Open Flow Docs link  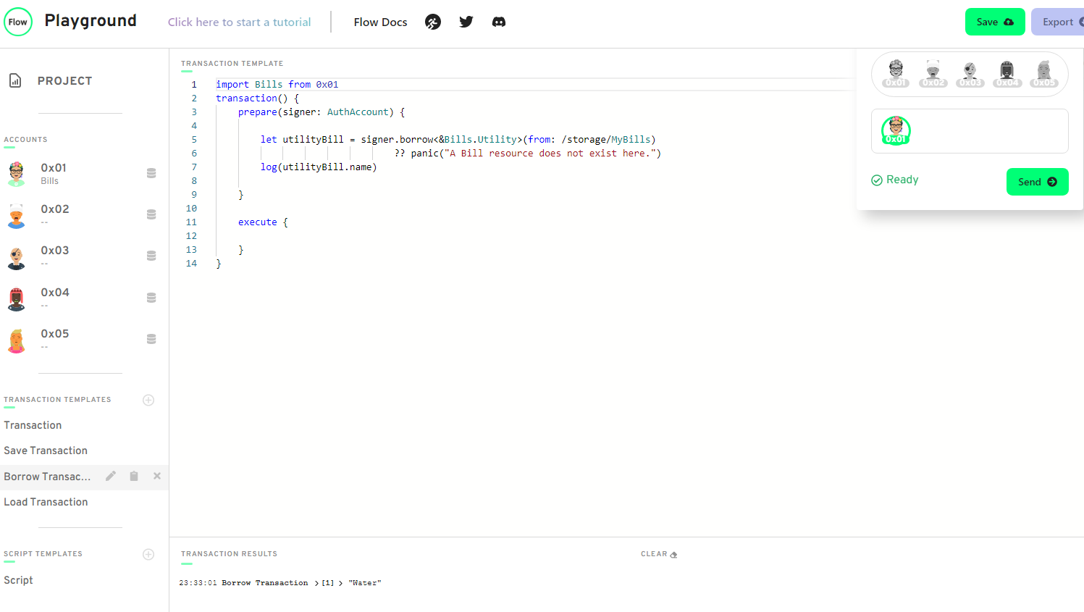point(380,22)
